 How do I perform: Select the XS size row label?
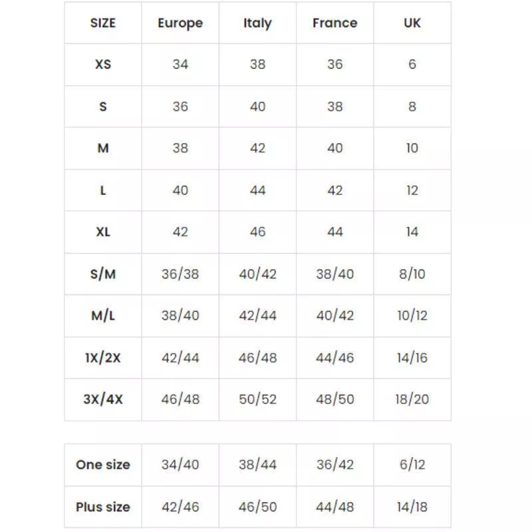coord(103,65)
